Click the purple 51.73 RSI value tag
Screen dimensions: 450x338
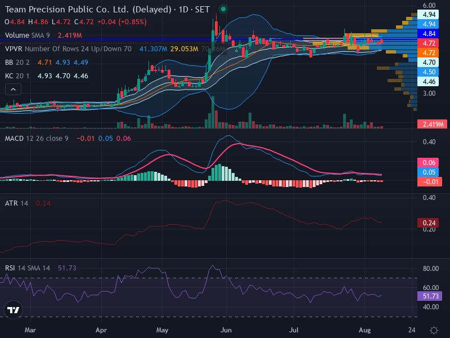coord(430,296)
